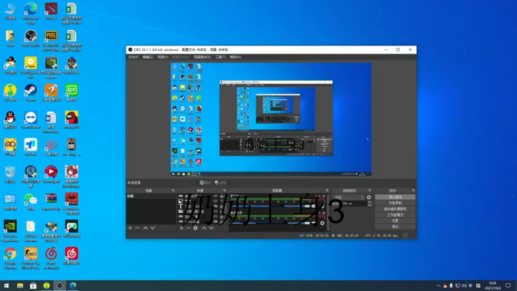Viewport: 517px width, 291px height.
Task: Open File Explorer from taskbar
Action: pyautogui.click(x=20, y=286)
